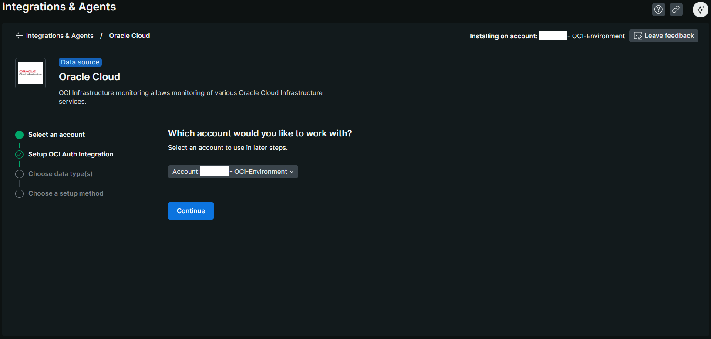Copy page permalink via link icon
Screen dimensions: 711x339
click(676, 10)
